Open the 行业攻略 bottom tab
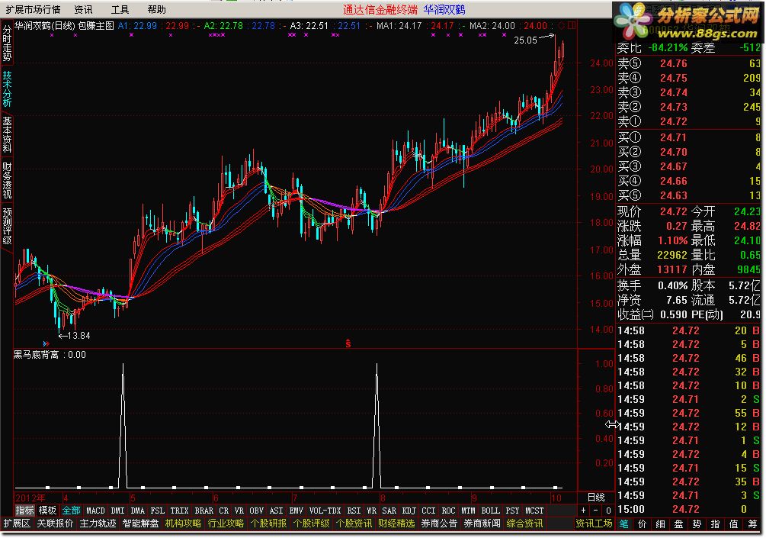 226,524
